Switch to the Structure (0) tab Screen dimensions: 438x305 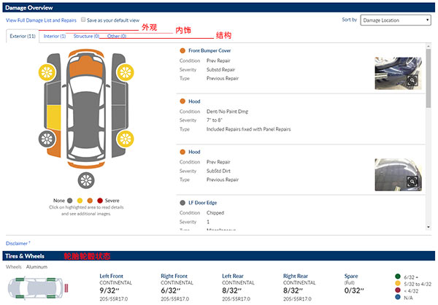click(86, 36)
